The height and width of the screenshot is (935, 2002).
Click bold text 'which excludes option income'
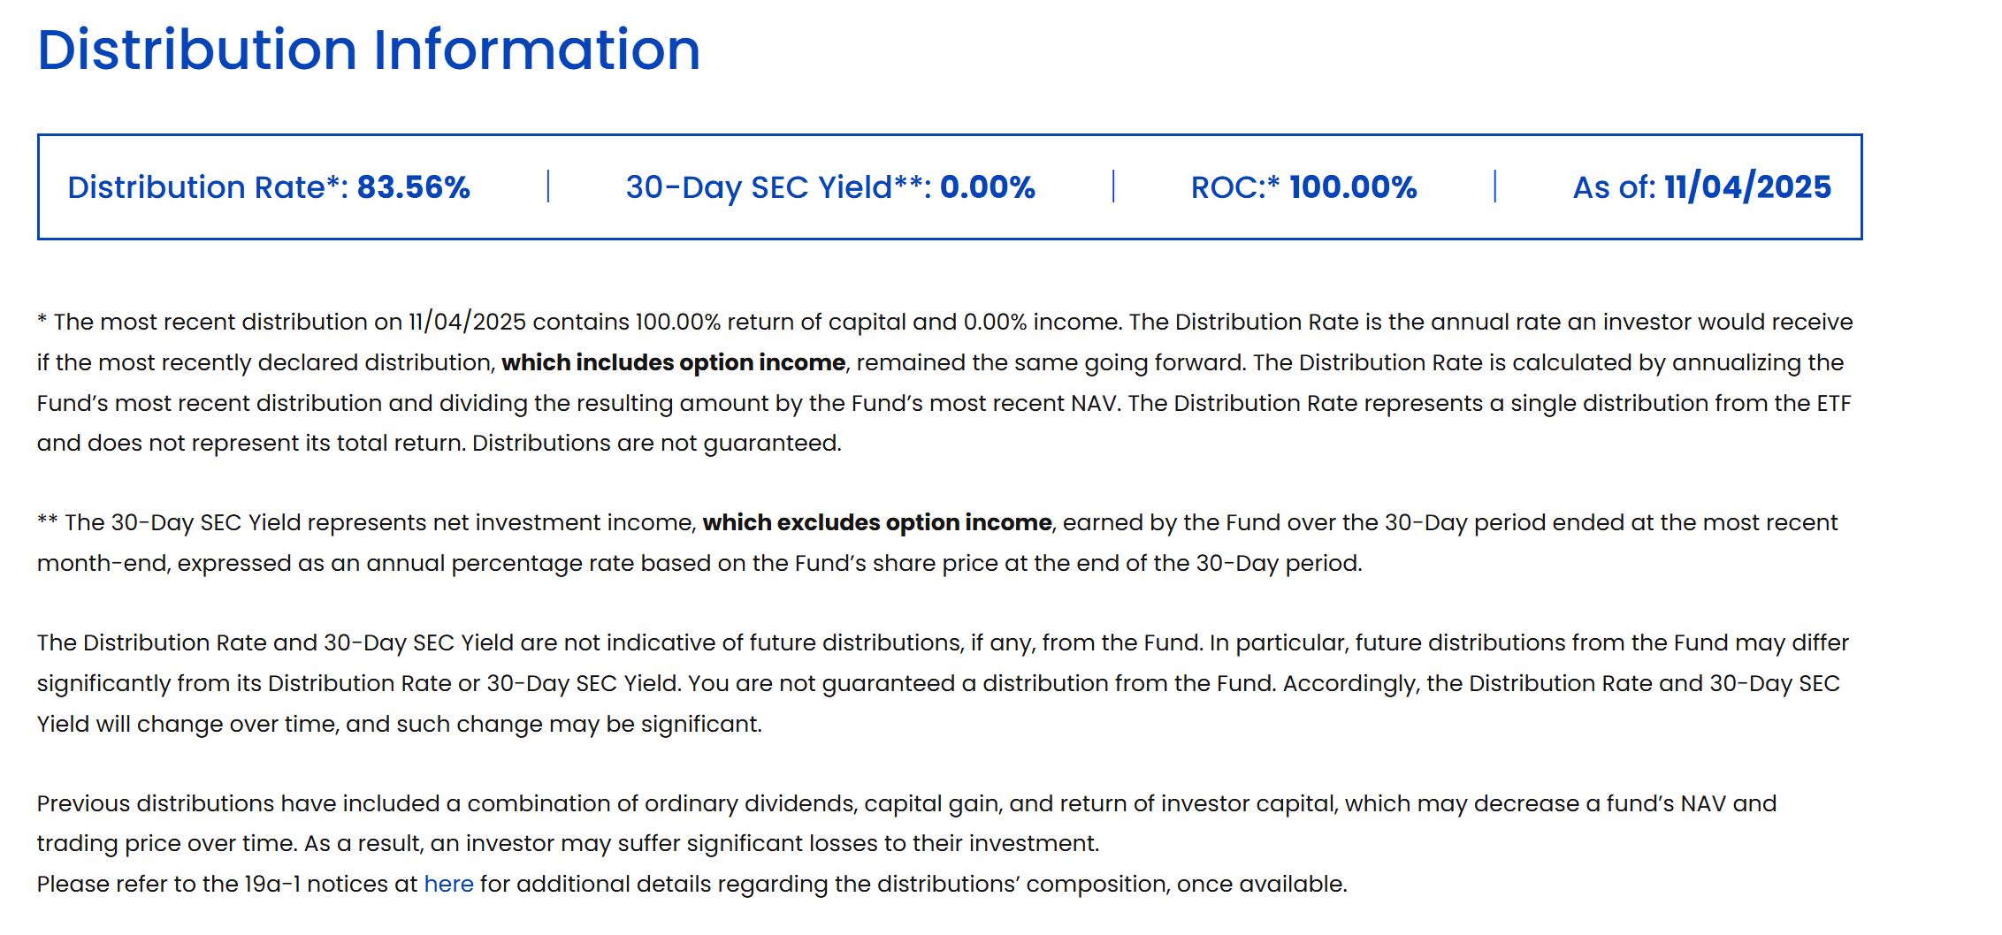(x=876, y=522)
